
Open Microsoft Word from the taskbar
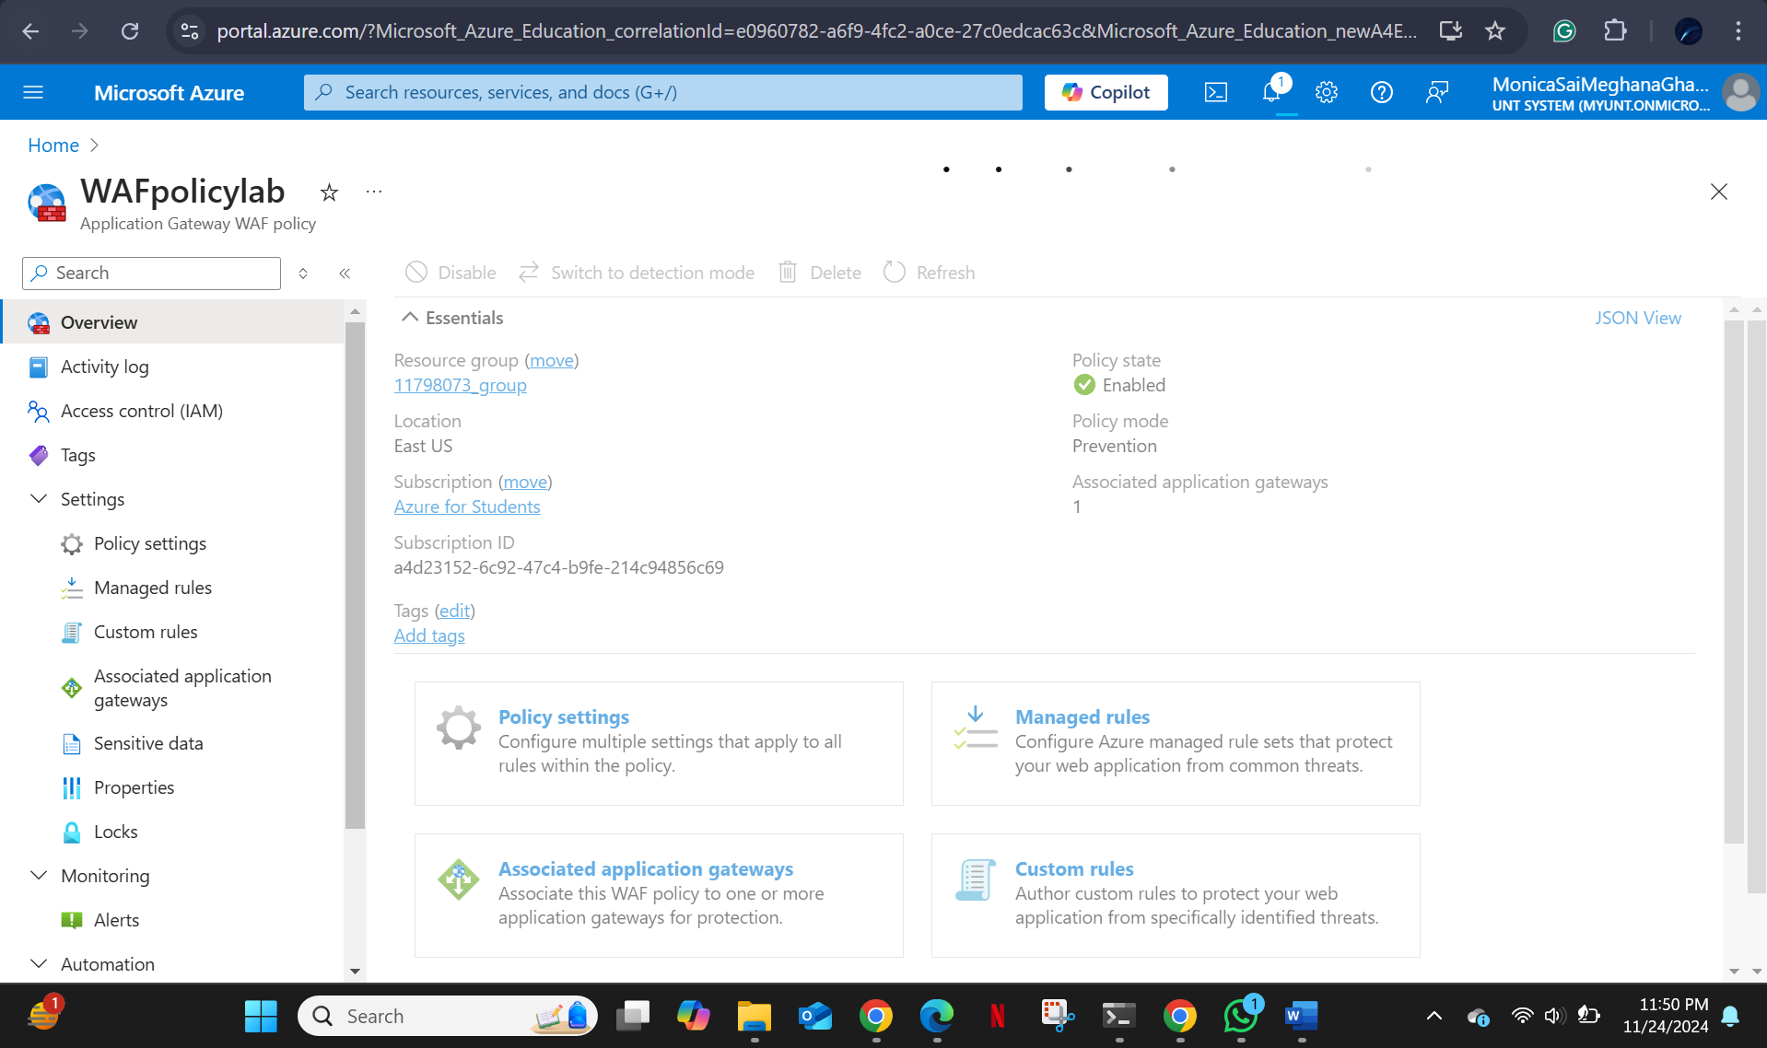(x=1302, y=1017)
